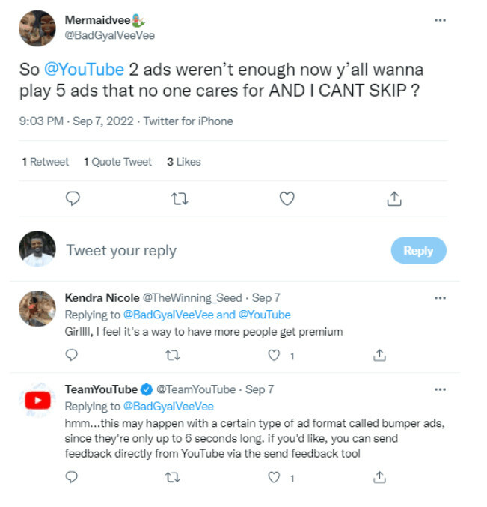Viewport: 487px width, 507px height.
Task: Open Mermaidvee's profile picture
Action: (37, 28)
